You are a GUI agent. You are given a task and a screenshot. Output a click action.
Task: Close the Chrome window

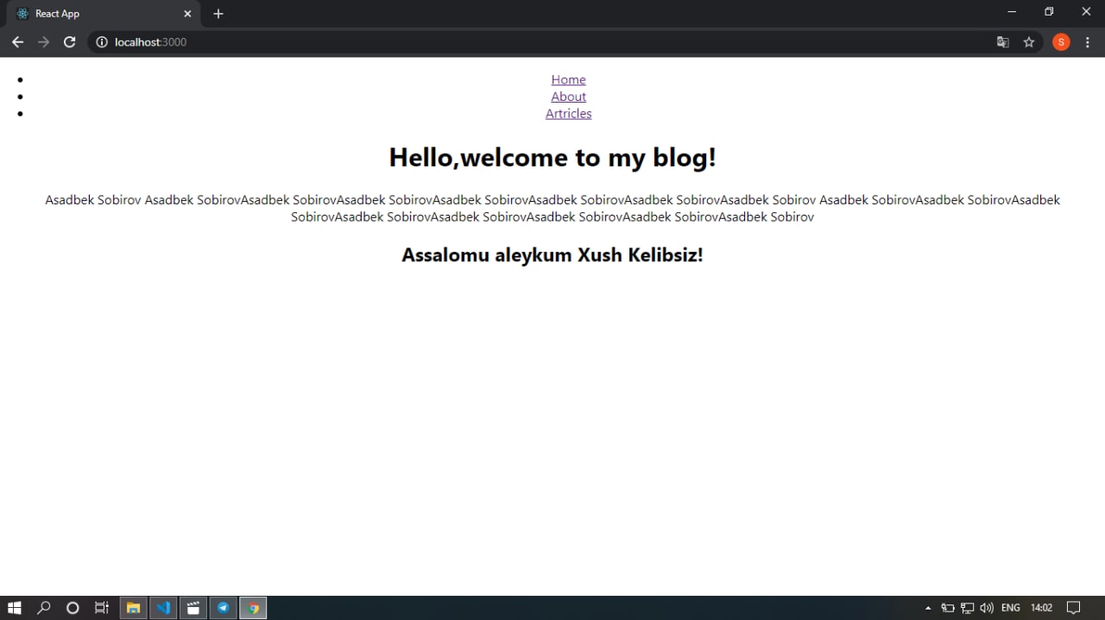tap(1086, 11)
